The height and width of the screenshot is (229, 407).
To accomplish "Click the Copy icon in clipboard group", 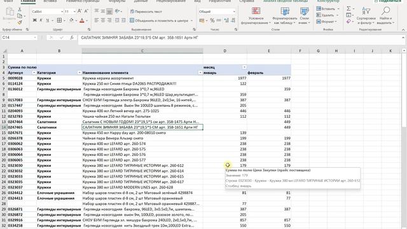I will (20, 16).
